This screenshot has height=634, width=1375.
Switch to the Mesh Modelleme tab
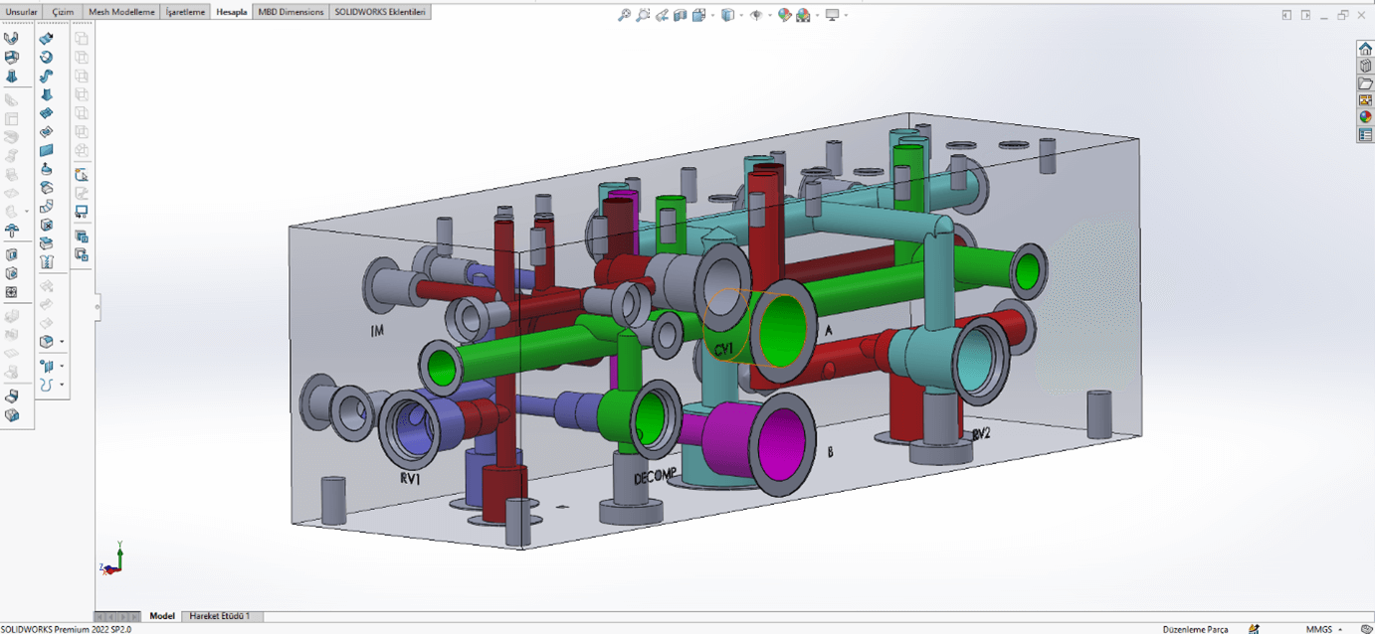121,12
